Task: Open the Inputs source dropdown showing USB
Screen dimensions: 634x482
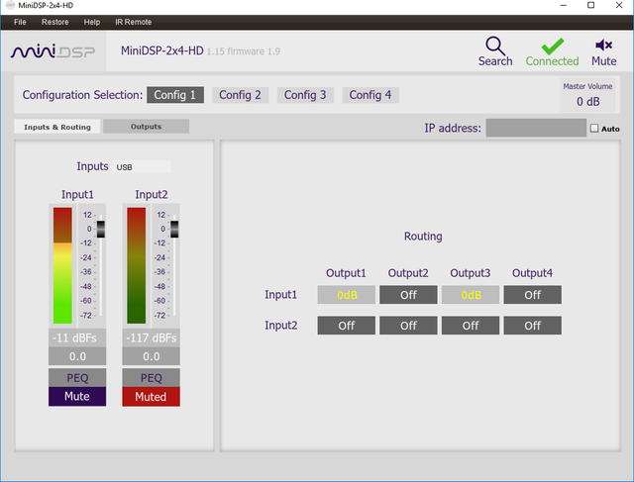Action: [x=142, y=166]
